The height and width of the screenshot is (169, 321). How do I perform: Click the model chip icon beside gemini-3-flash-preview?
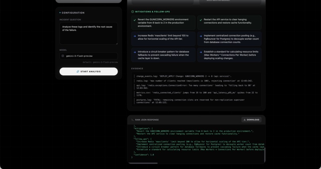click(x=63, y=56)
